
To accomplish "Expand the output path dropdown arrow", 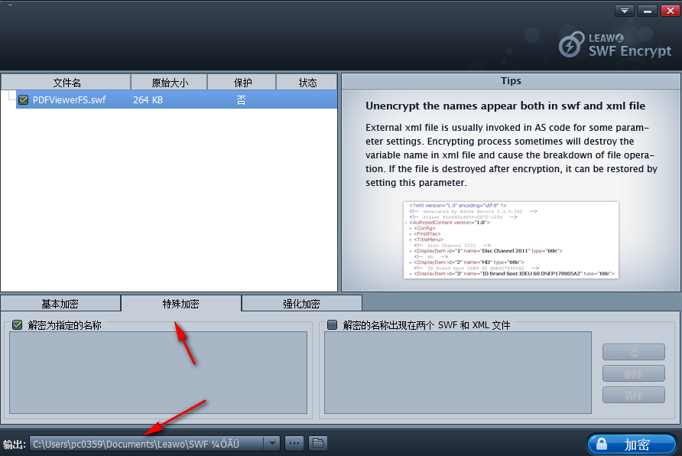I will tap(272, 444).
